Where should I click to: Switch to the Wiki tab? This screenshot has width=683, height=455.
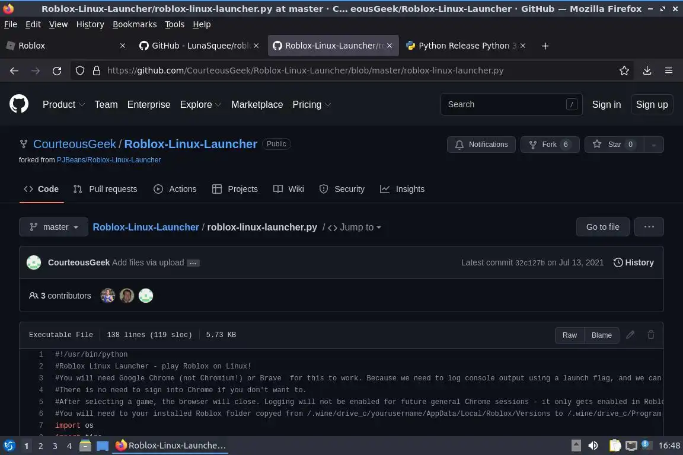tap(288, 189)
